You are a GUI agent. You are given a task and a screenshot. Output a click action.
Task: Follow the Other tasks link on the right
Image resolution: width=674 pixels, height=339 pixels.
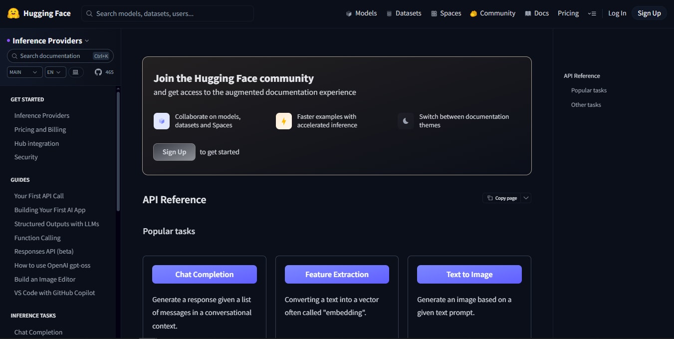[586, 104]
